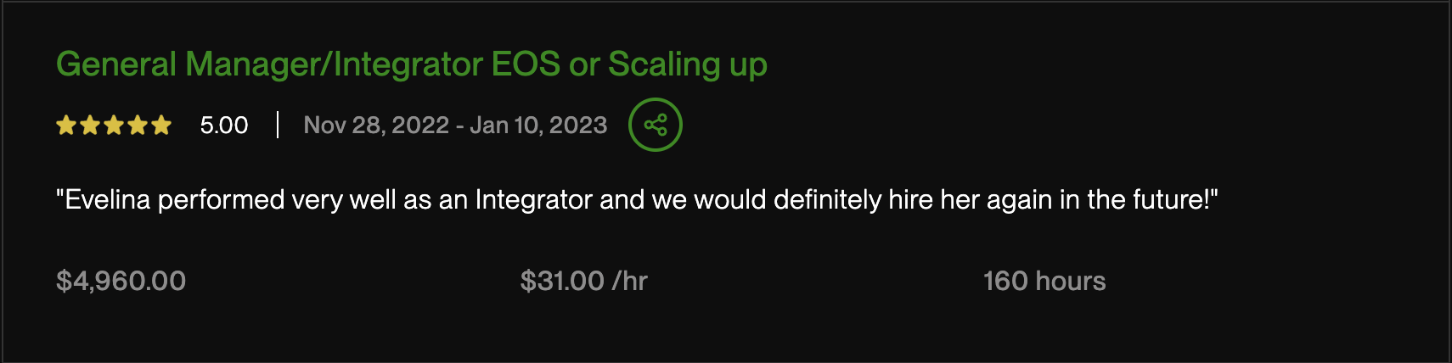Click the fourth yellow rating star
1452x363 pixels.
[x=138, y=126]
